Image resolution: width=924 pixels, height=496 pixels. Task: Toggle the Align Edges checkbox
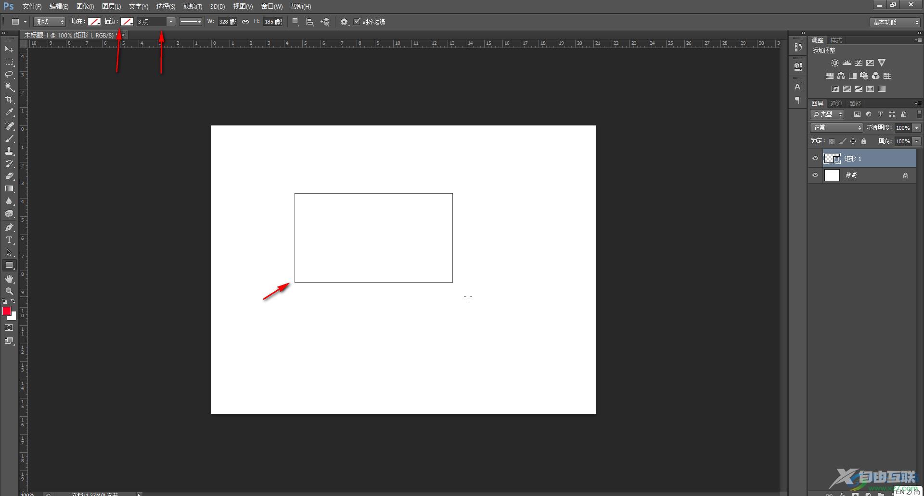coord(357,21)
